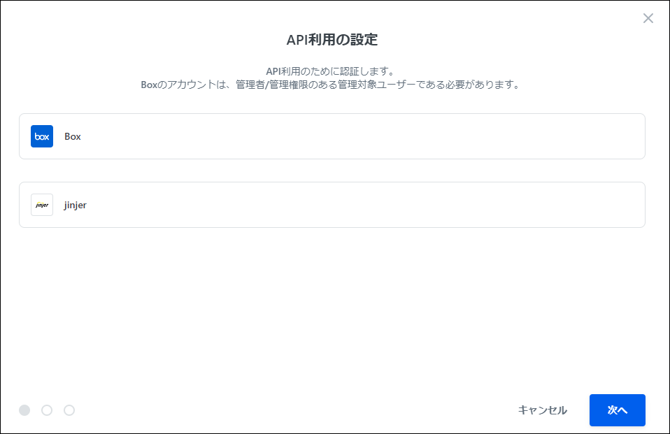Dismiss the dialog with the X button

point(648,18)
